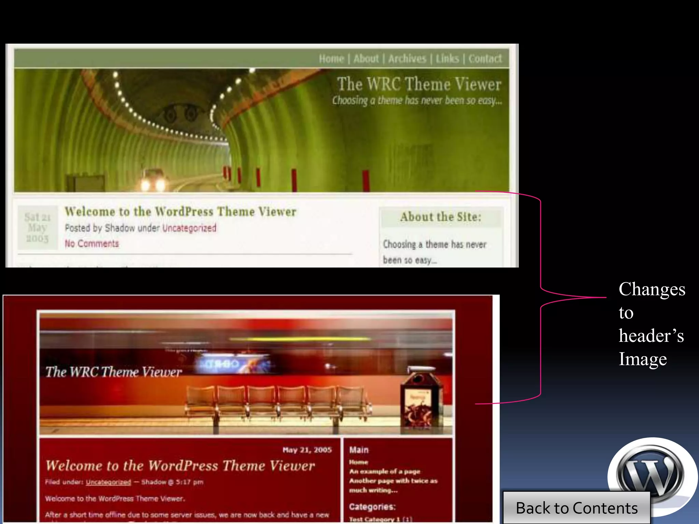Click the green tunnel header image
699x524 pixels.
pos(261,130)
